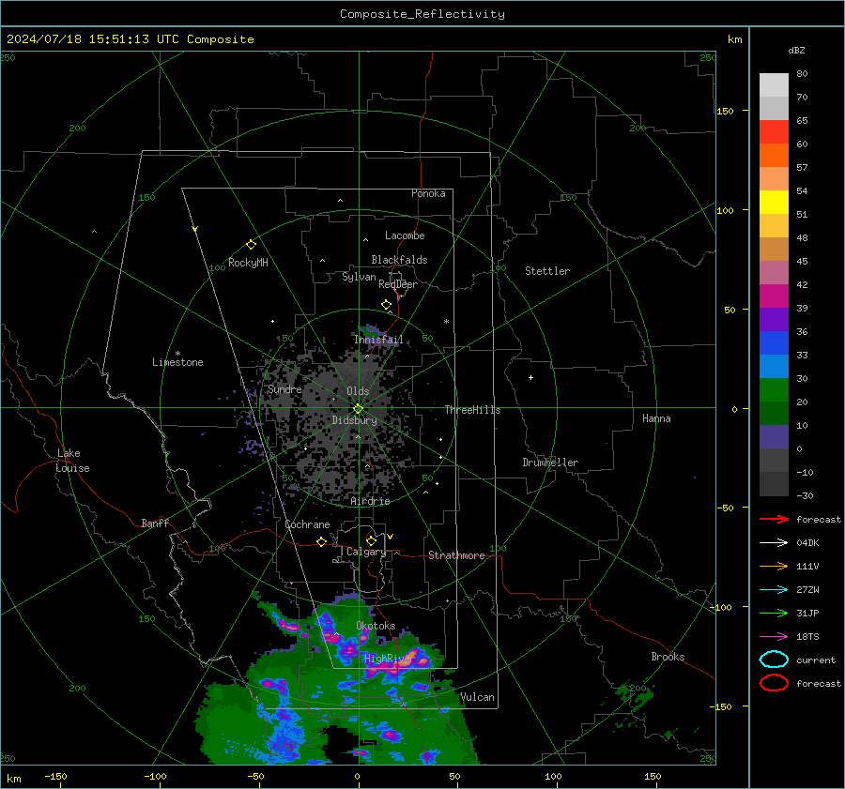Click the Strathmore city label

click(x=457, y=555)
